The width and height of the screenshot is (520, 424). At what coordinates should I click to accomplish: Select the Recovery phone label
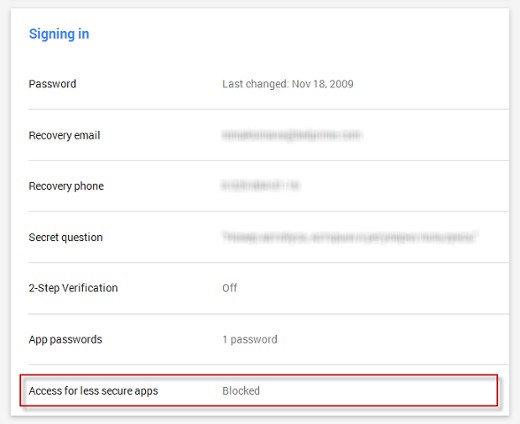(66, 186)
